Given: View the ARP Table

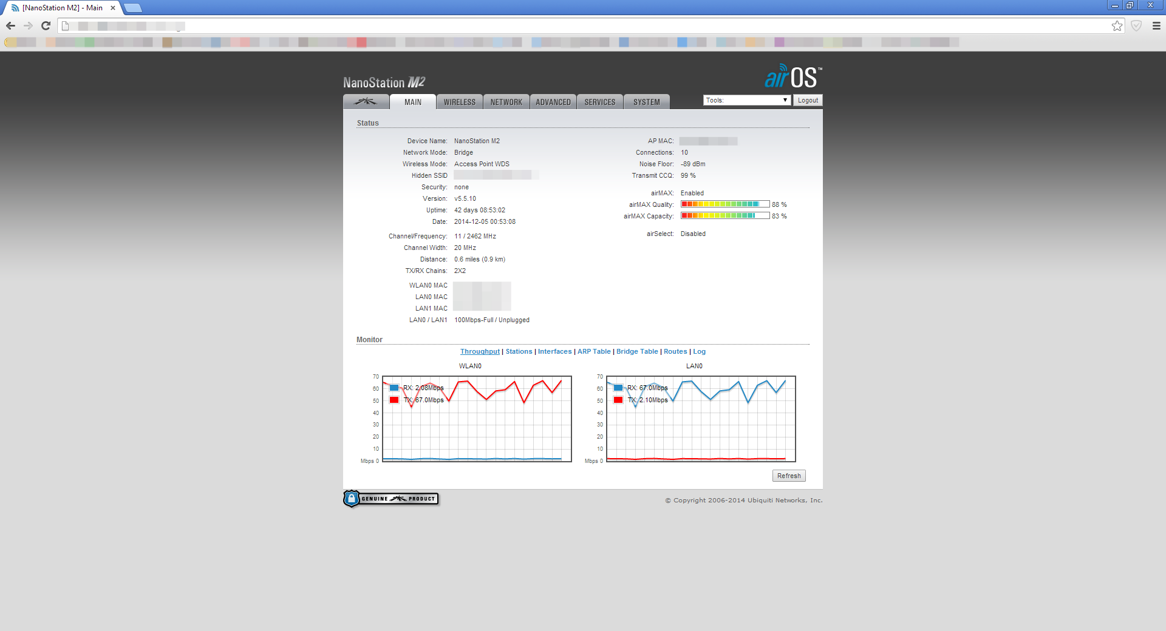Looking at the screenshot, I should (x=594, y=351).
